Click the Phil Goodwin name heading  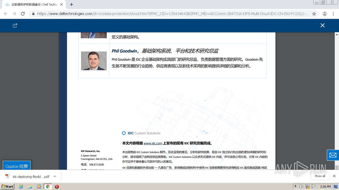(124, 51)
